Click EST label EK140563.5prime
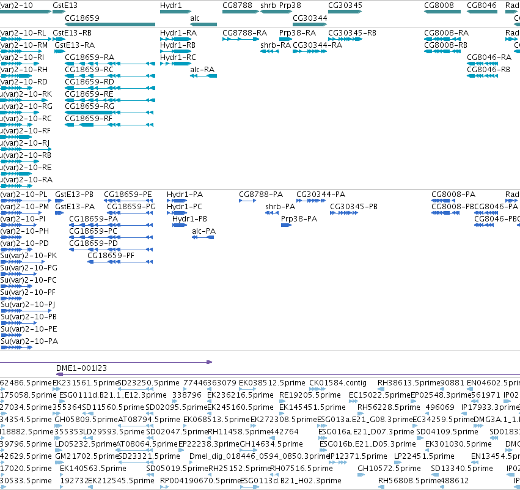 (x=93, y=469)
